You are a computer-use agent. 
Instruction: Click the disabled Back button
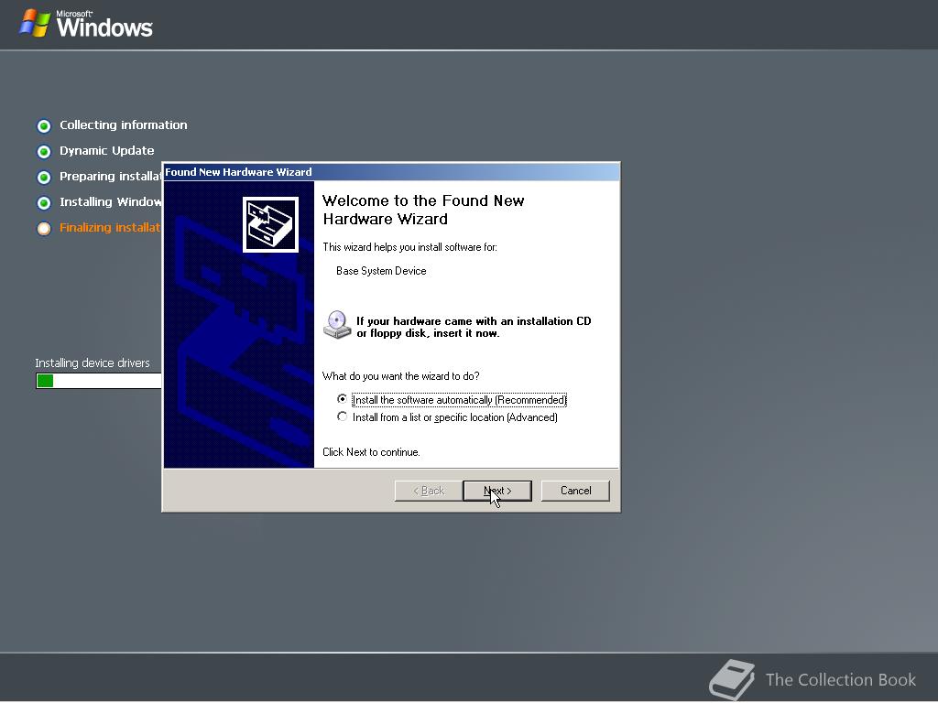pyautogui.click(x=429, y=491)
